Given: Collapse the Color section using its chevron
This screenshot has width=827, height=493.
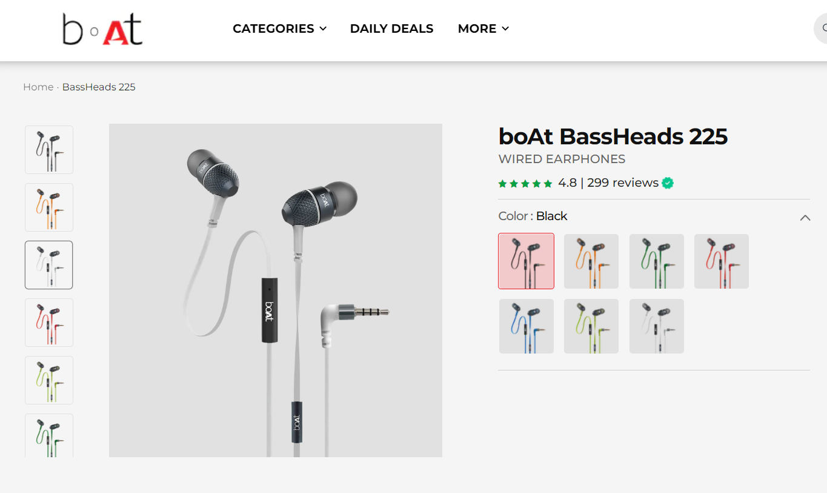Looking at the screenshot, I should [x=805, y=218].
